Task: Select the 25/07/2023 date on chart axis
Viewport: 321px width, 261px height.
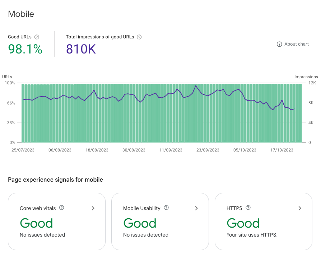Action: point(23,150)
